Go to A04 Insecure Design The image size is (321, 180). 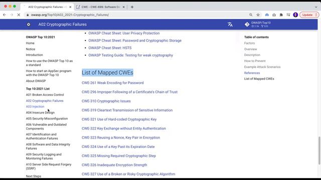point(40,112)
